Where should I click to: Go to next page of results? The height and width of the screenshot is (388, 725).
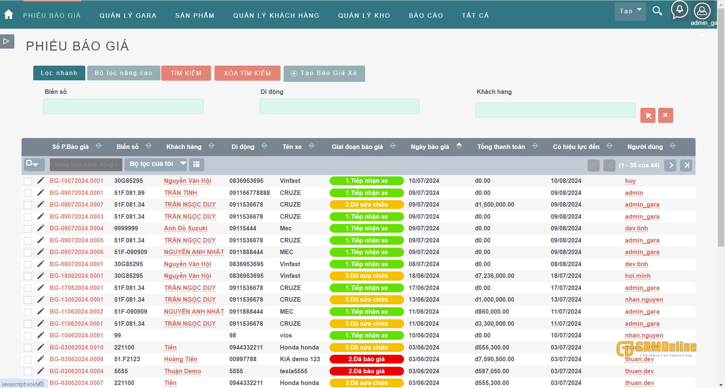click(671, 165)
